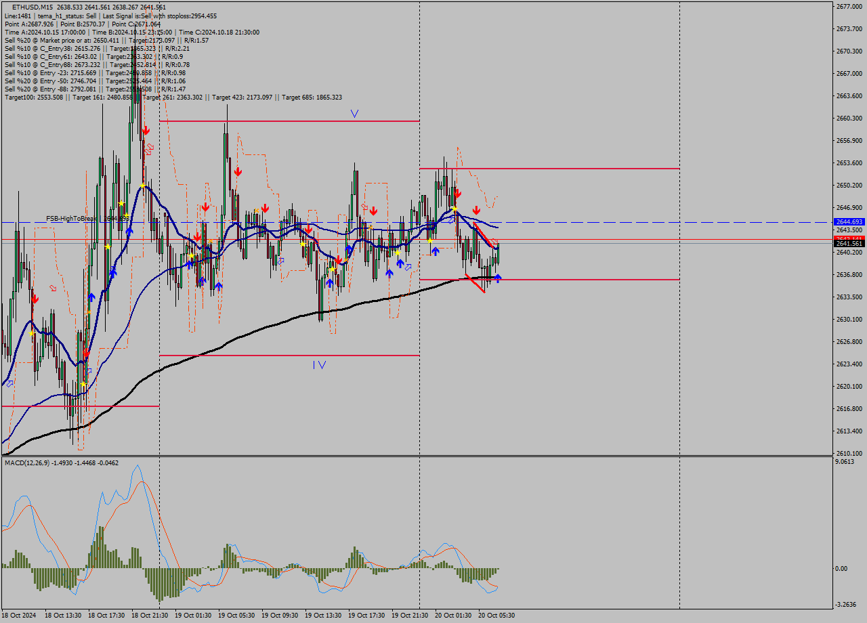
Task: Click the '19 Oct 21:30' time axis label
Action: pos(408,616)
